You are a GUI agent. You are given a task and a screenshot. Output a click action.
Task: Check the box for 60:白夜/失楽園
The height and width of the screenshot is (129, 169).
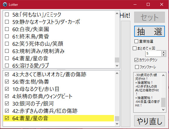[7, 29]
